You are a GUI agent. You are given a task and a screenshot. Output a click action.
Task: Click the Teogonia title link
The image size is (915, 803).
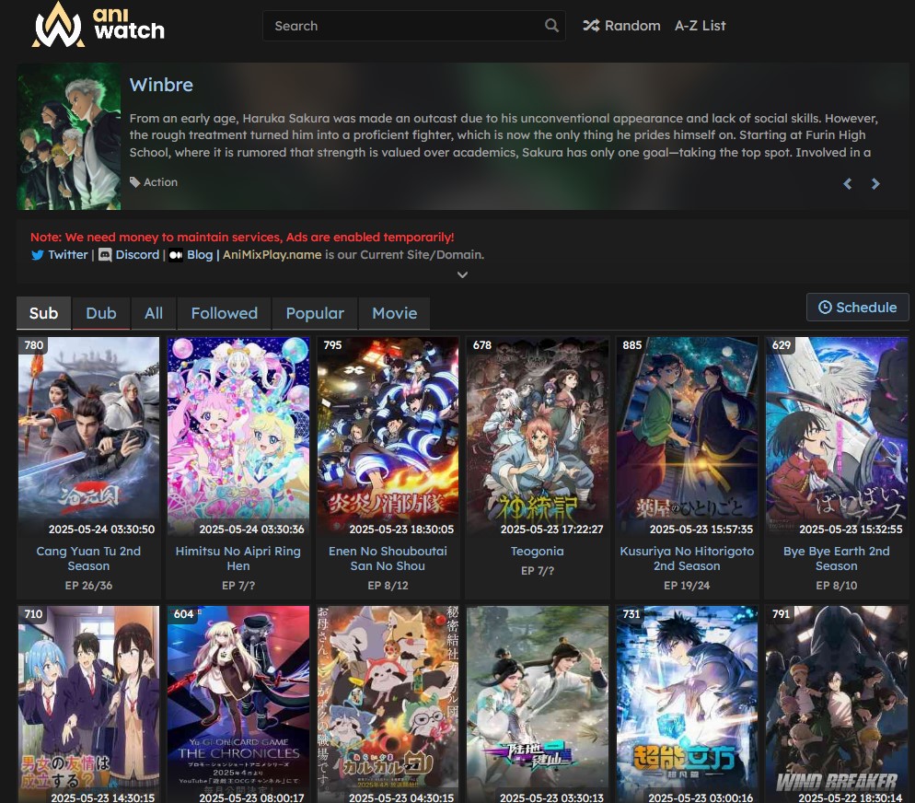tap(538, 551)
